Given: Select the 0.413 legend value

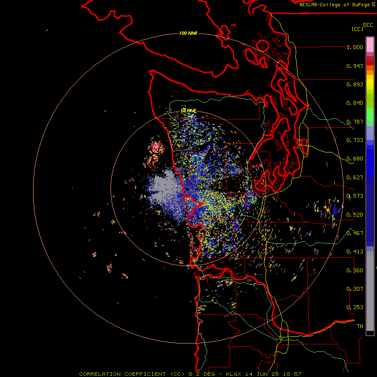Looking at the screenshot, I should point(355,252).
